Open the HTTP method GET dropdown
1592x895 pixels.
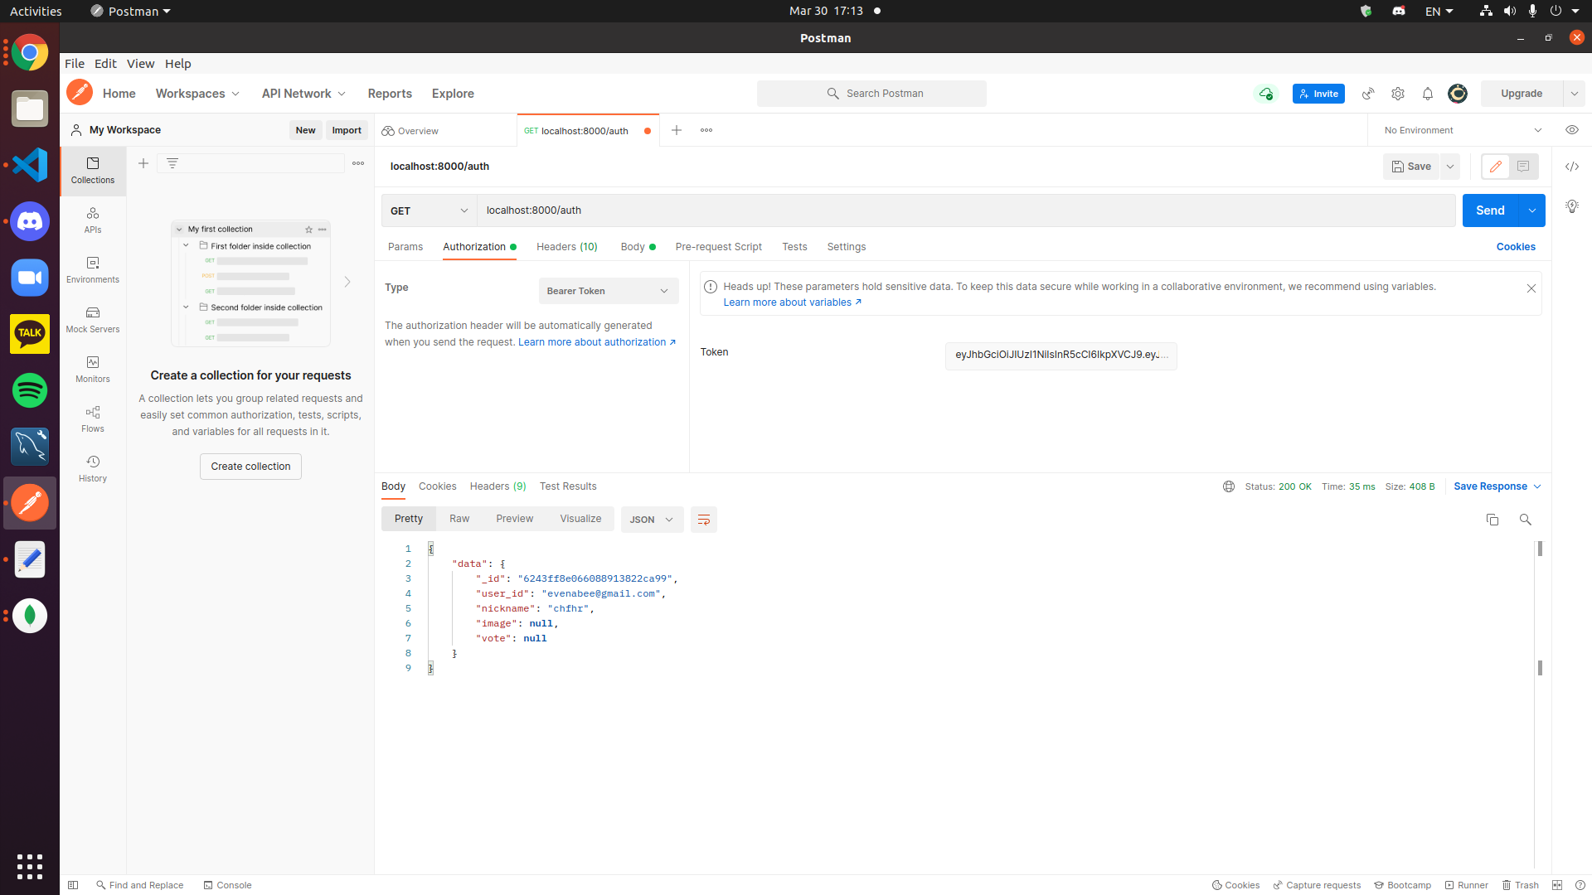click(x=429, y=210)
